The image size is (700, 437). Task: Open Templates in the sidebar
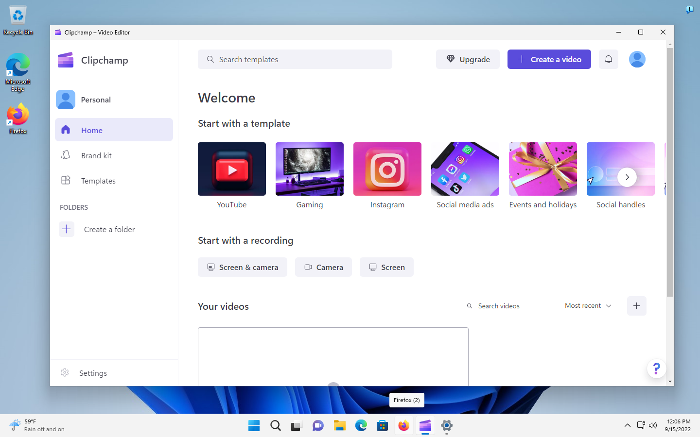pyautogui.click(x=98, y=180)
